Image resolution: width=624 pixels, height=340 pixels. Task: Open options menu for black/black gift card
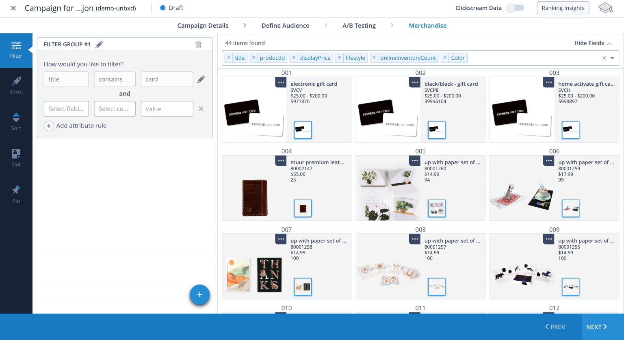415,82
